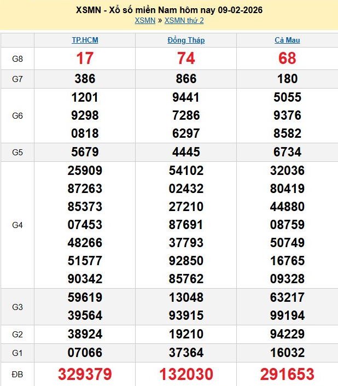Click the ĐB row label

18,374
